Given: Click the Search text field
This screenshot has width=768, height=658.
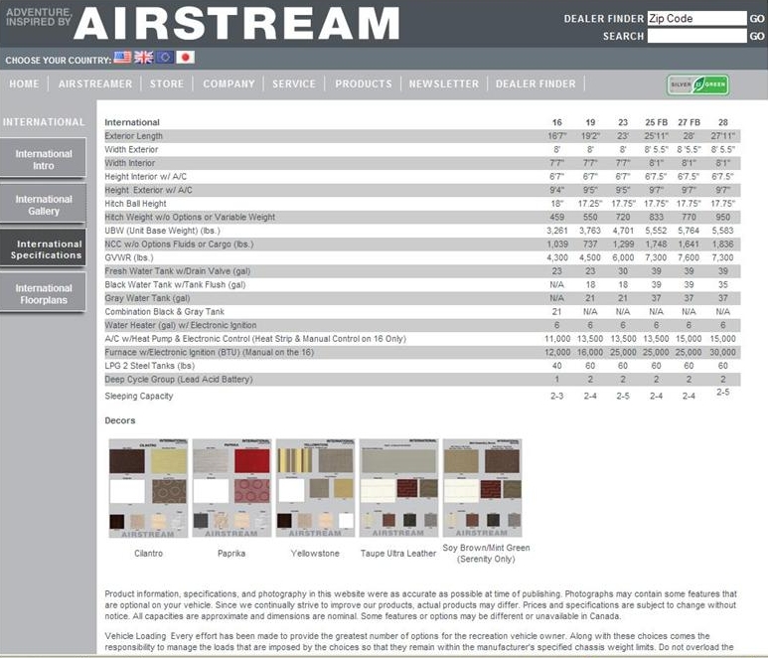Looking at the screenshot, I should click(696, 36).
